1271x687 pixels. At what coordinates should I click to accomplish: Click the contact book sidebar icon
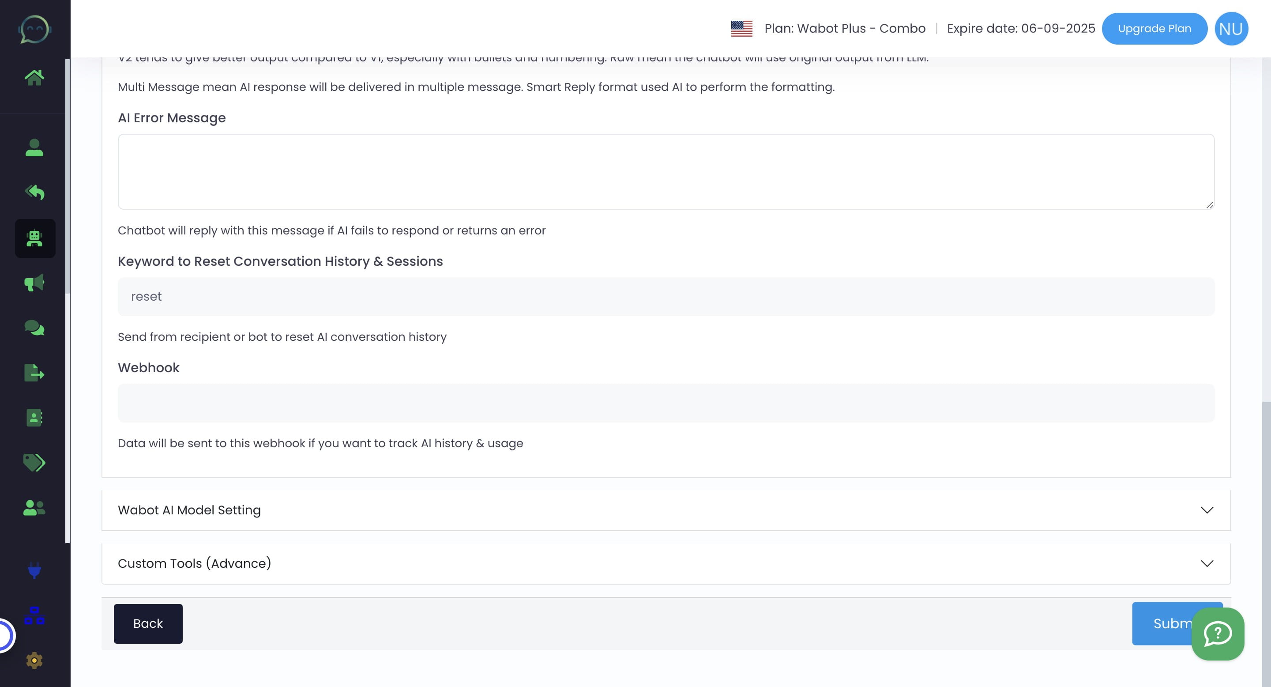[x=34, y=418]
